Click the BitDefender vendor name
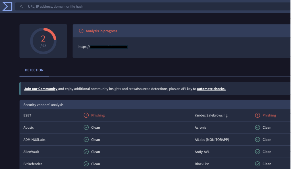291x169 pixels. pos(33,164)
